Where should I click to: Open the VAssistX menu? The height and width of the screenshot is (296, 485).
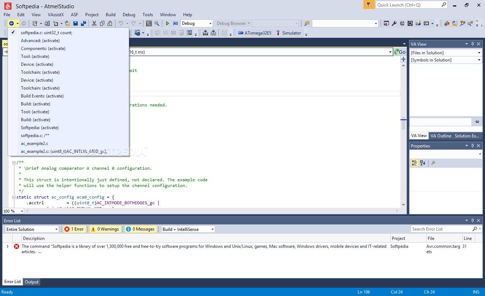55,15
